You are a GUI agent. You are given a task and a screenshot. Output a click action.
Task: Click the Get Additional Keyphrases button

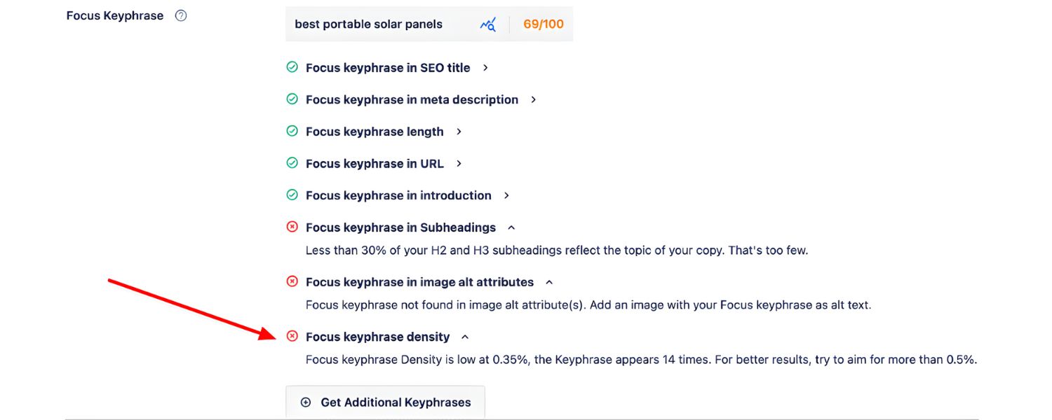pyautogui.click(x=385, y=402)
